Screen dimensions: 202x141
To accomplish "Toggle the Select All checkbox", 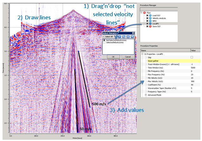I will [x=104, y=37].
